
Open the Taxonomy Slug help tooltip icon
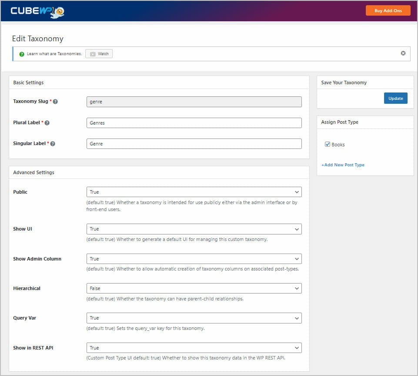point(55,101)
